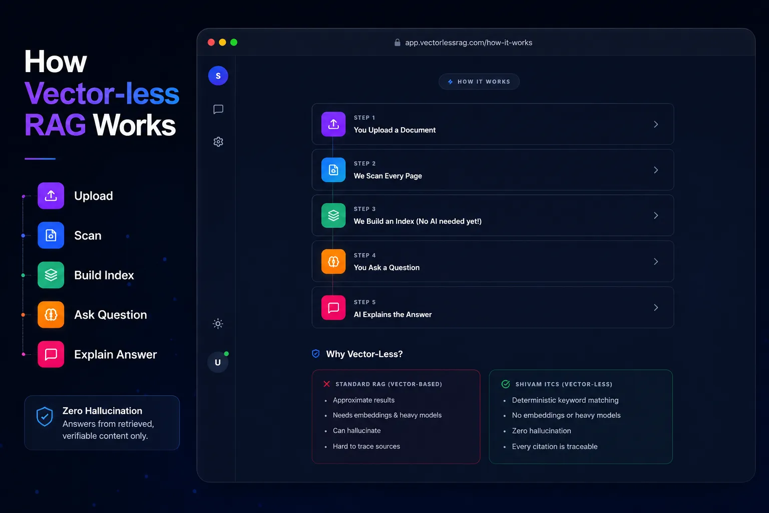Click 'No embeddings or heavy models' bullet
This screenshot has width=769, height=513.
(x=566, y=415)
